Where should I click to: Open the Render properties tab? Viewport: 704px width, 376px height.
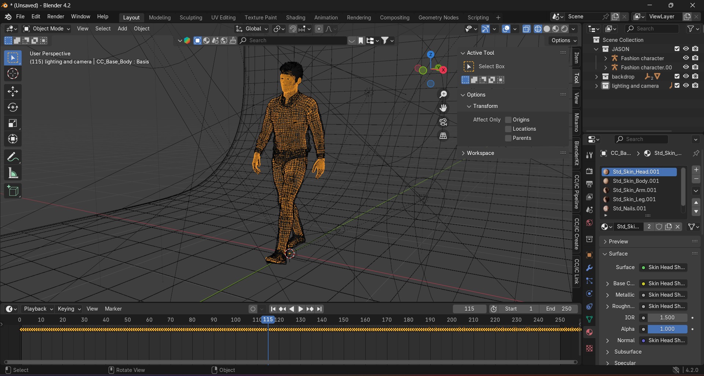[589, 171]
